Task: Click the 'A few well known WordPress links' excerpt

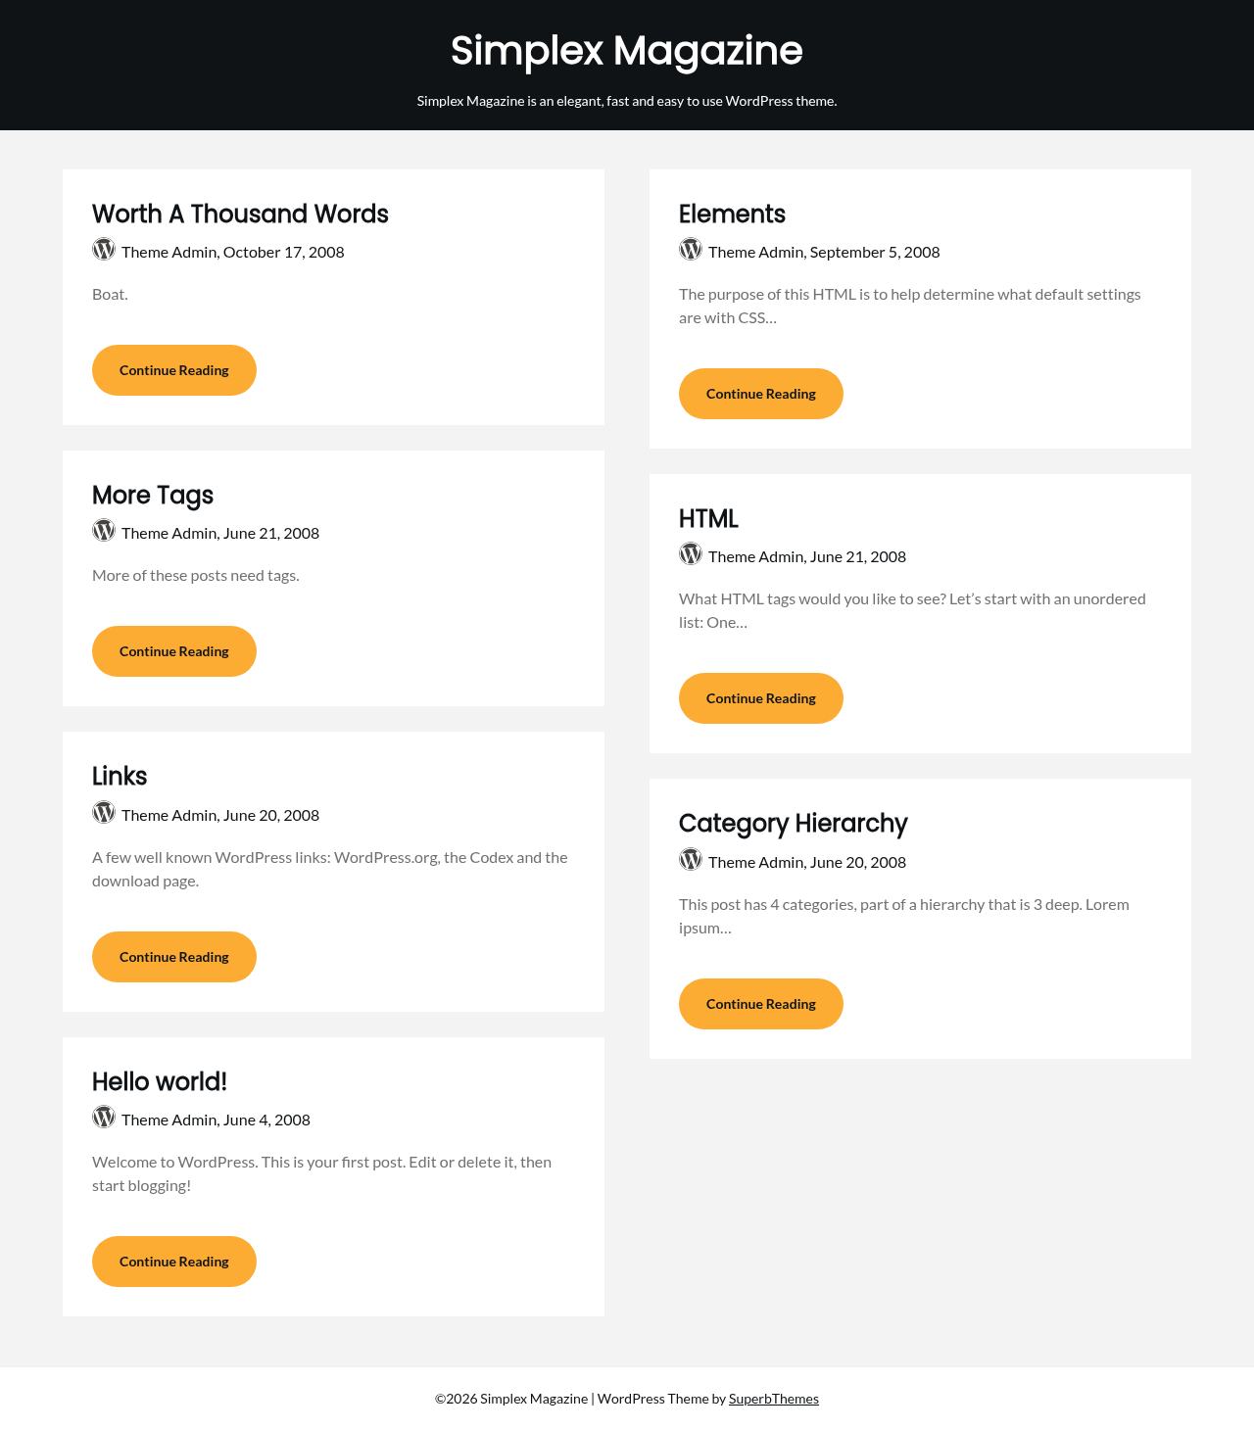Action: coord(330,869)
